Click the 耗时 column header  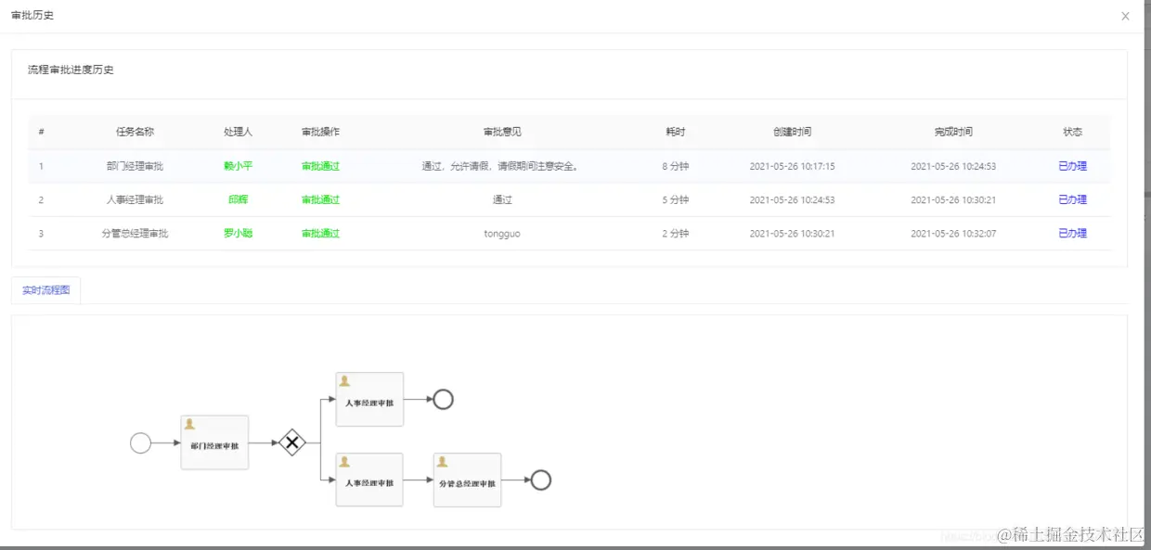tap(676, 132)
